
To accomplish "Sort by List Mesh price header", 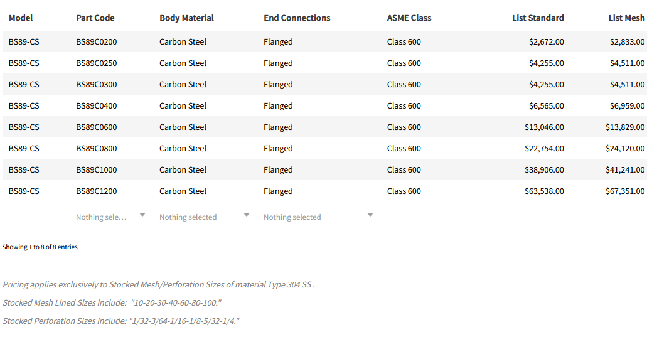I will [x=626, y=18].
